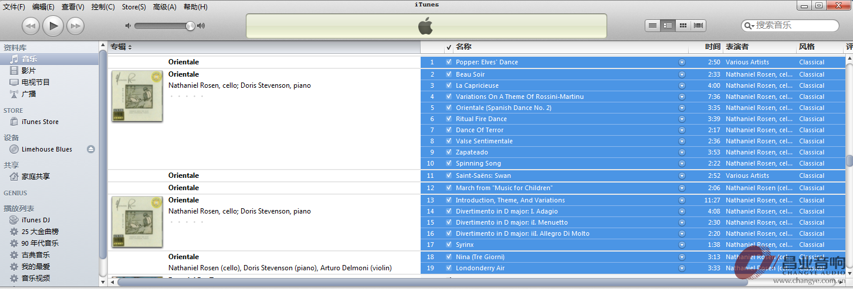This screenshot has width=853, height=289.
Task: Open the 编辑(E) menu
Action: (x=43, y=7)
